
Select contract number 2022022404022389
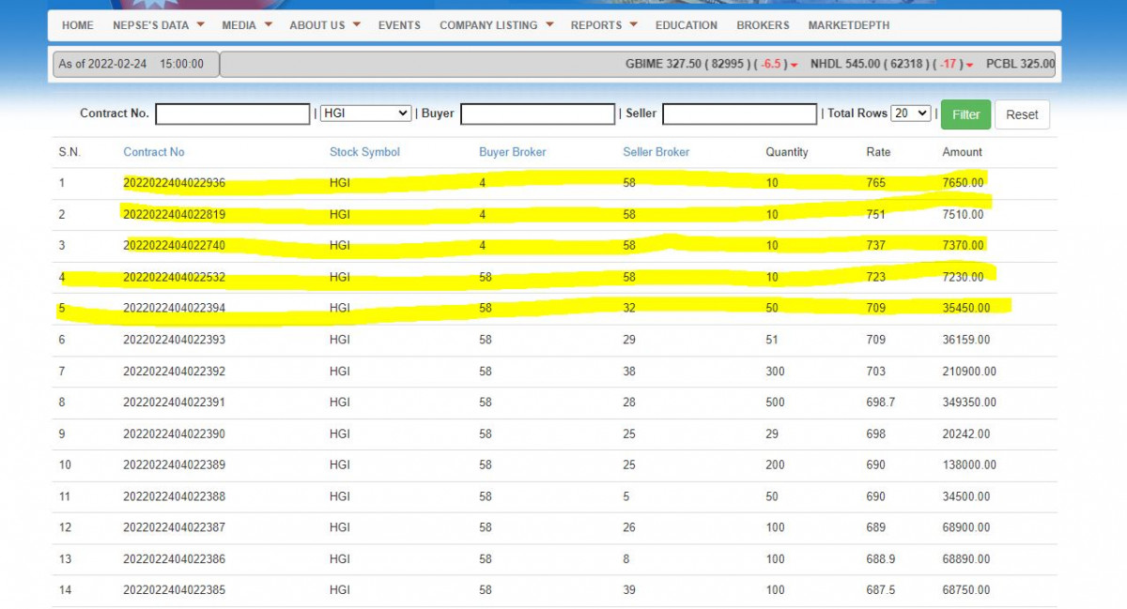174,464
